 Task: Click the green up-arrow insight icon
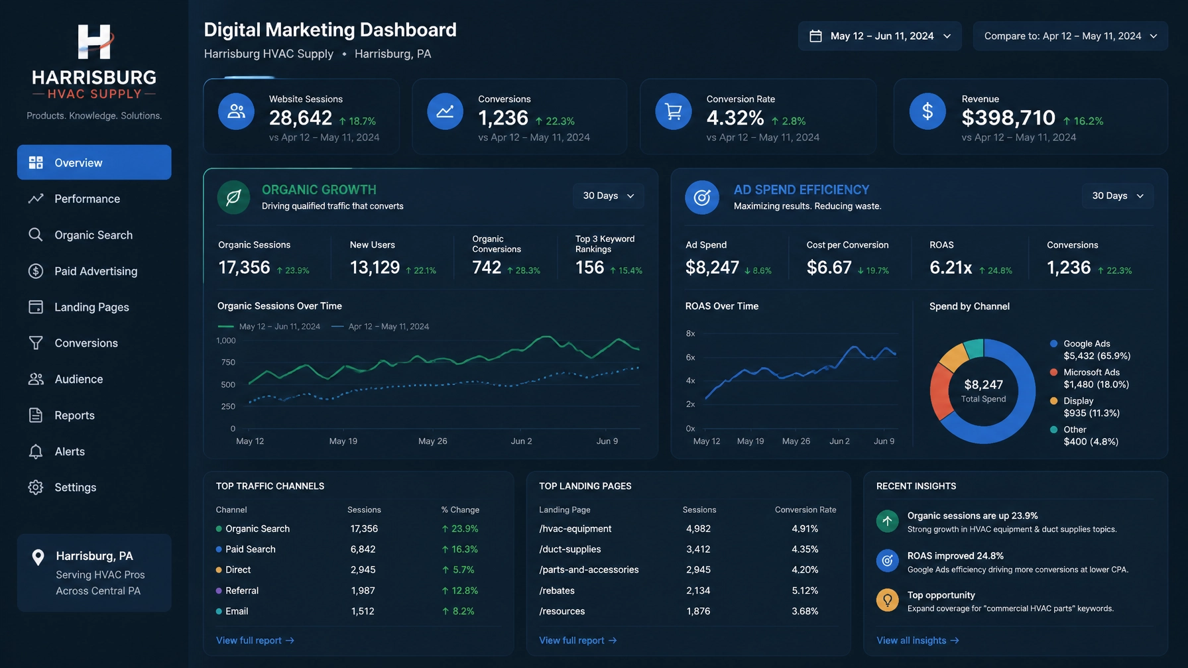(x=887, y=521)
